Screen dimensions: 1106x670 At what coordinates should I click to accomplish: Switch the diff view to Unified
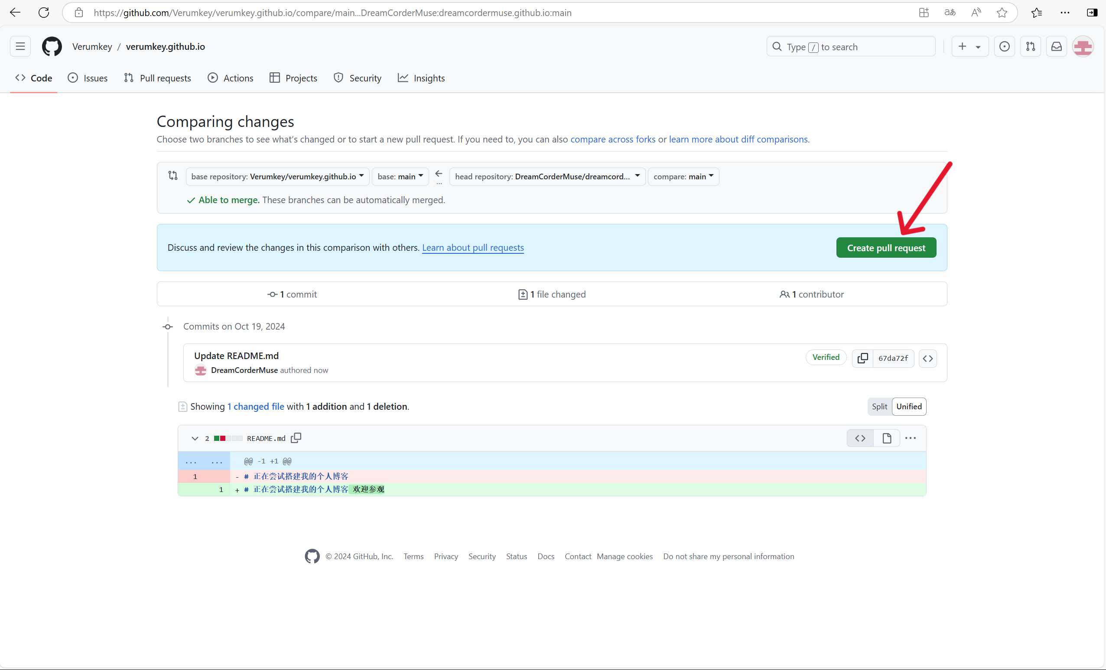[x=909, y=406]
